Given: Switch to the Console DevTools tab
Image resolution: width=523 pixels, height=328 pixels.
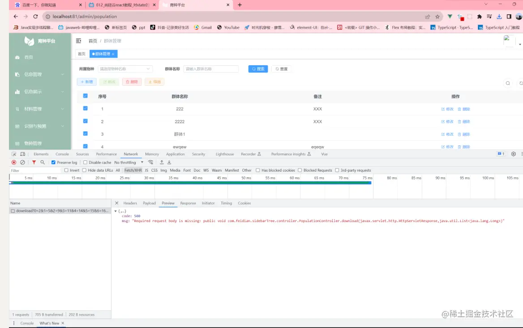Looking at the screenshot, I should (62, 154).
